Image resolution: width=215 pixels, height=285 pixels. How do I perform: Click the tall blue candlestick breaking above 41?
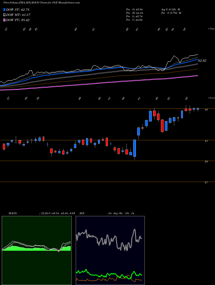tap(135, 148)
